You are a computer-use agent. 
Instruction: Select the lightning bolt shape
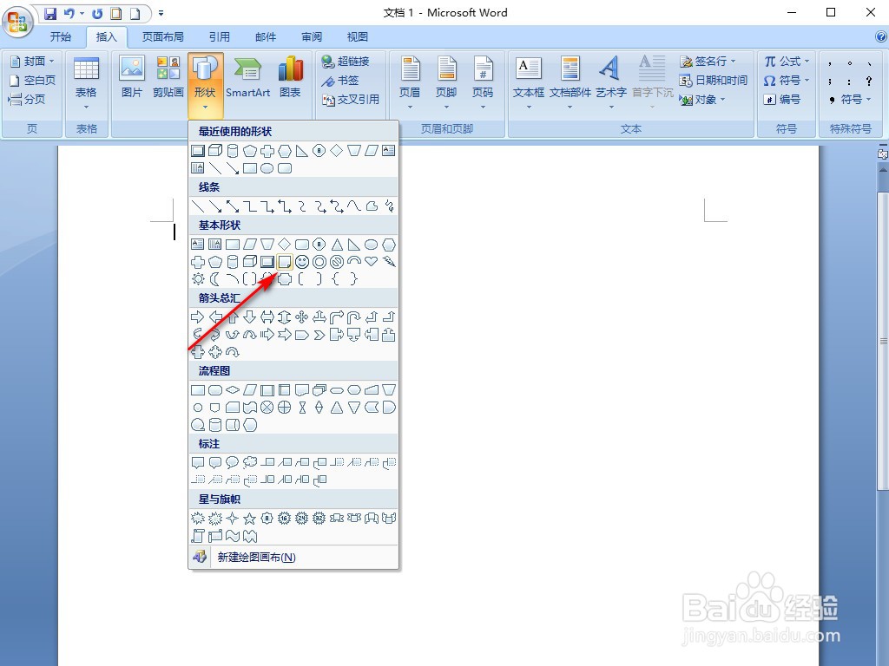[389, 262]
